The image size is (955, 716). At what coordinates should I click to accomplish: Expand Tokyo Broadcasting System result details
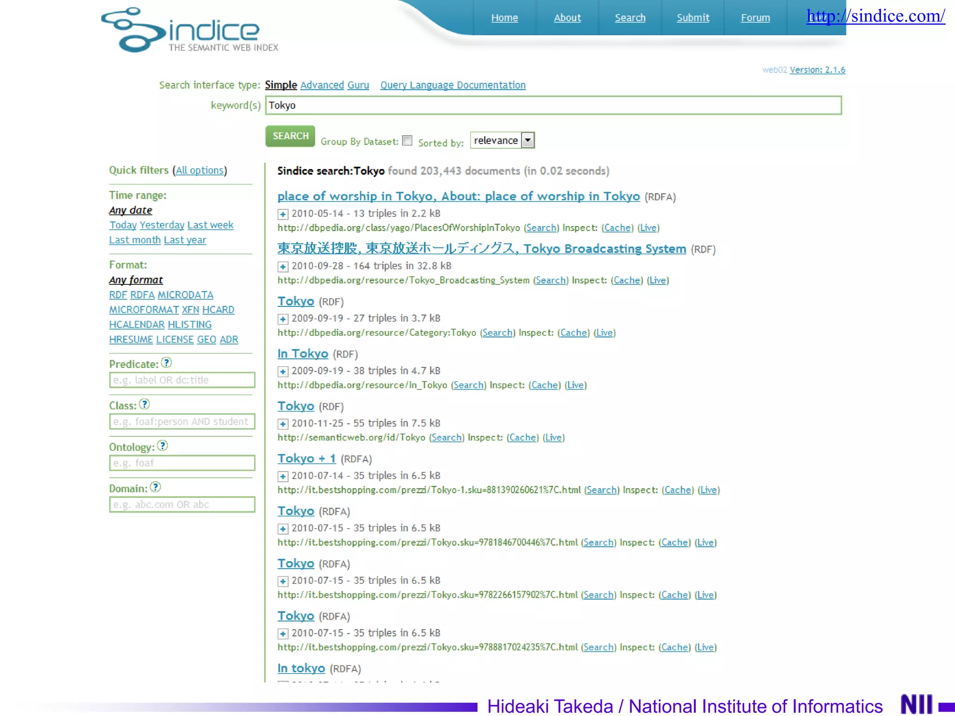283,267
